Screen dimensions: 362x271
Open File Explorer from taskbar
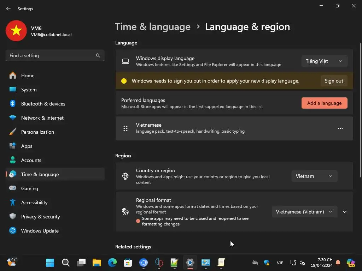97,263
